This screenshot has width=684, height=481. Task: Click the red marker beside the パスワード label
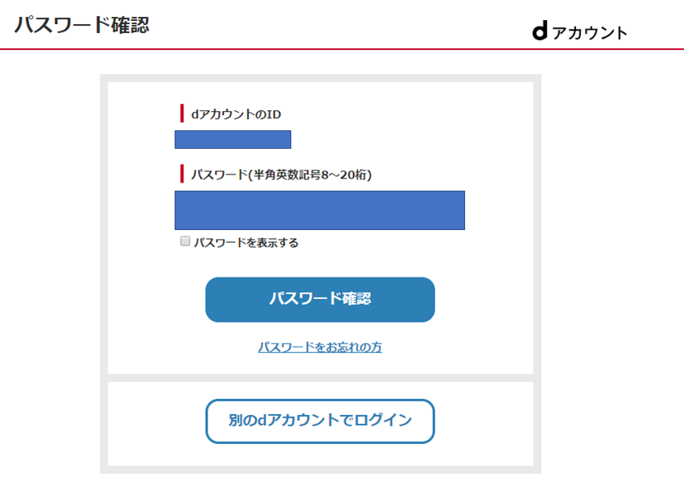182,174
